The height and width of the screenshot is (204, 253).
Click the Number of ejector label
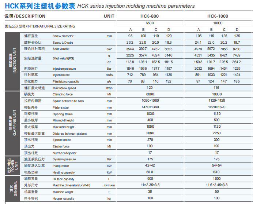tap(64, 153)
